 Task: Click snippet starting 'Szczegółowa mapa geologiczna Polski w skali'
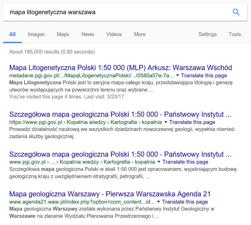click(x=123, y=173)
